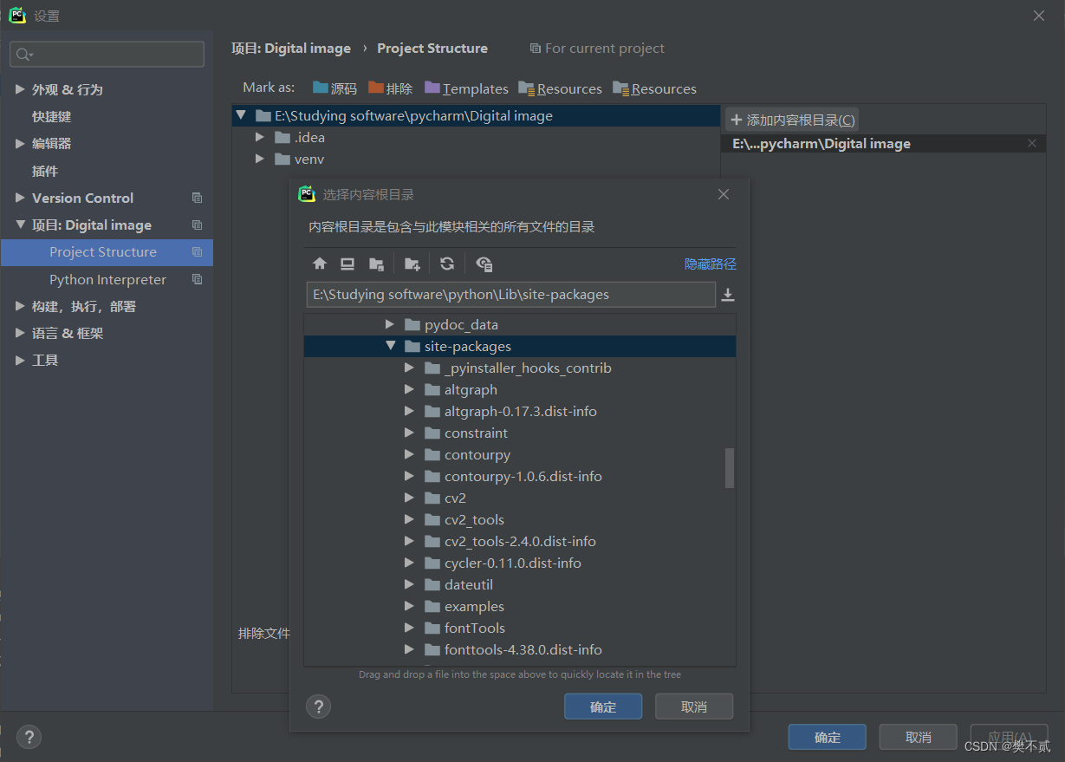Open help in directory chooser dialog
Viewport: 1065px width, 762px height.
point(319,707)
